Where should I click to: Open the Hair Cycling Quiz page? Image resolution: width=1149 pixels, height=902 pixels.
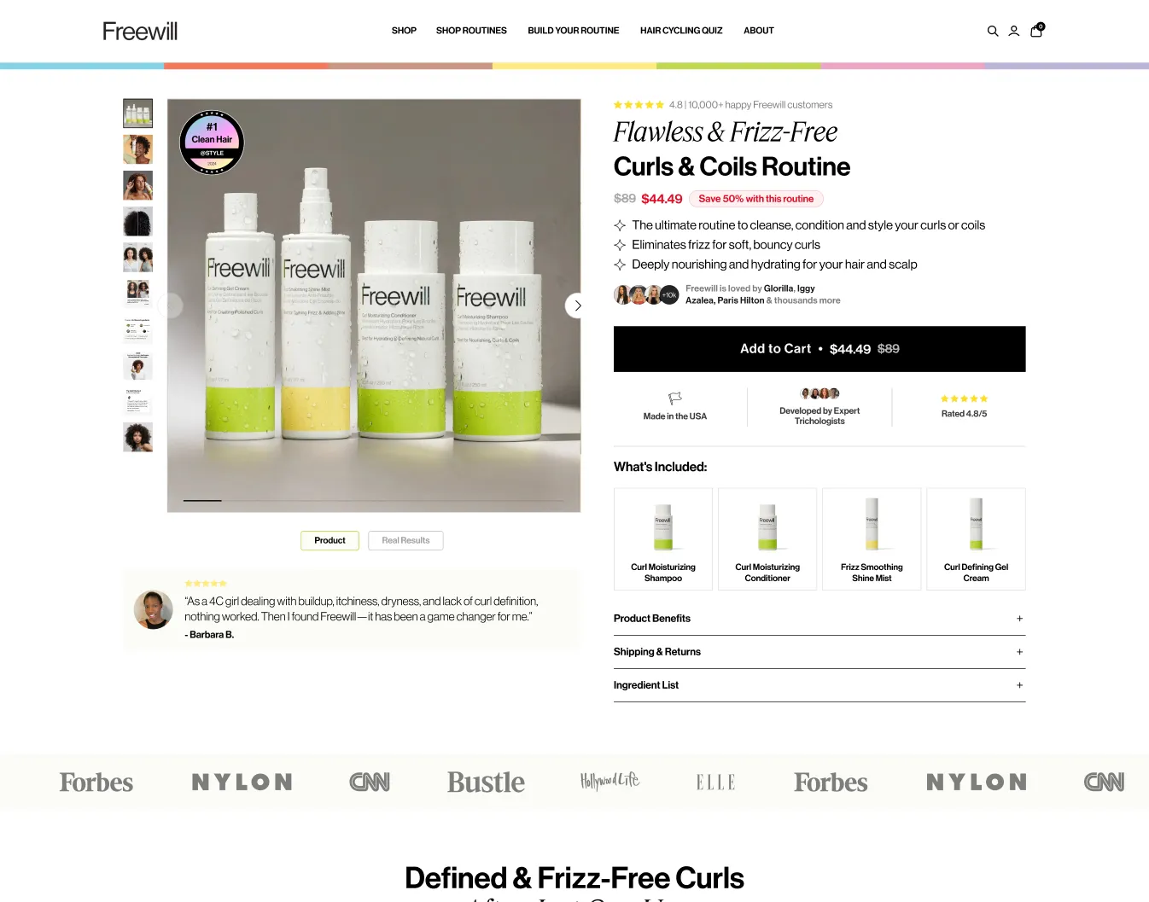pyautogui.click(x=681, y=31)
